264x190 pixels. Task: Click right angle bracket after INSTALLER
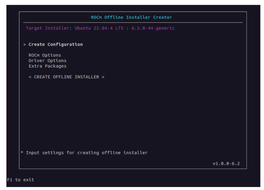click(103, 77)
